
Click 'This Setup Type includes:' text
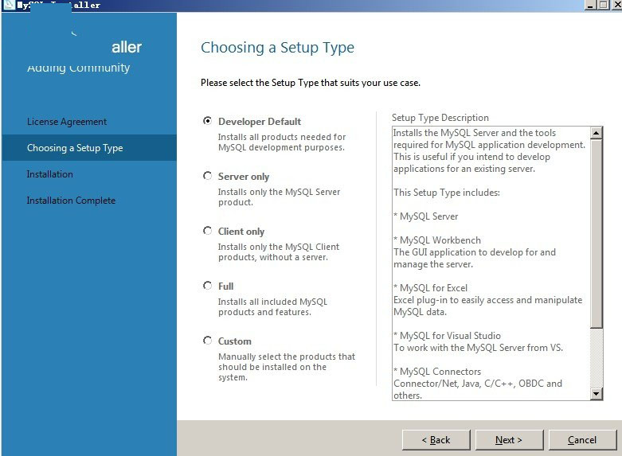pos(446,193)
